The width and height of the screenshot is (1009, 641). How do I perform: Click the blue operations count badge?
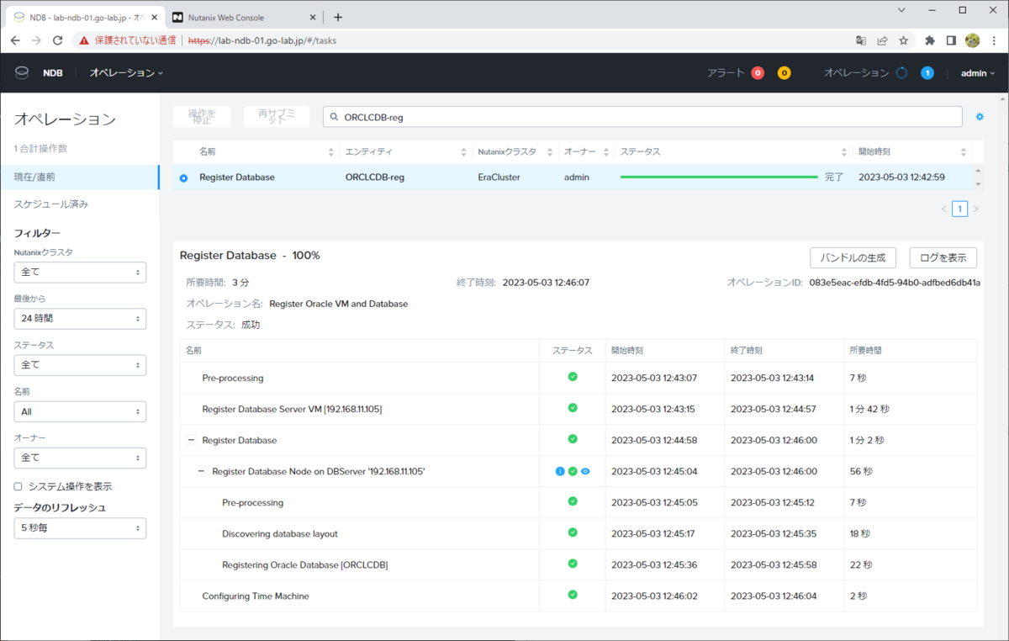(x=927, y=73)
